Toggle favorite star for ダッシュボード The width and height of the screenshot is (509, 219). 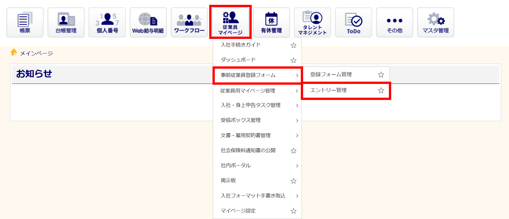(x=293, y=60)
